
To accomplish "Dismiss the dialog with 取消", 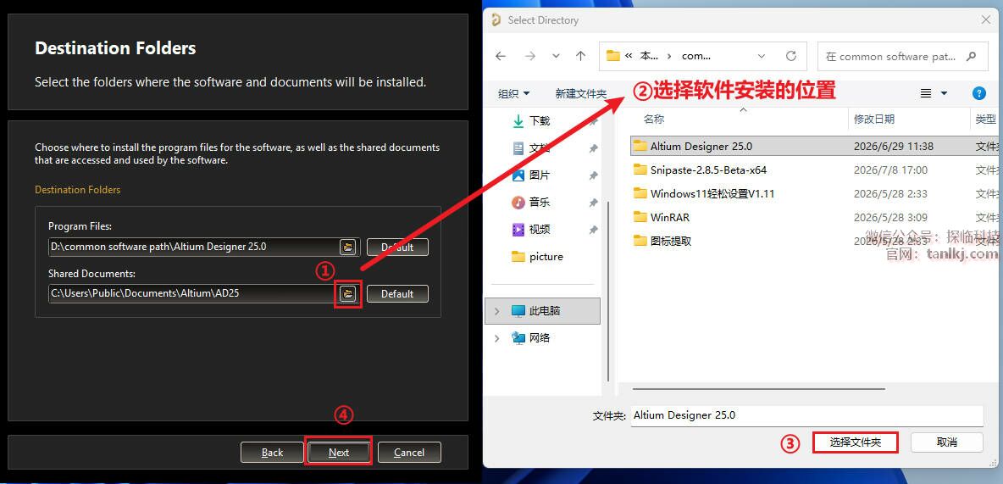I will (947, 442).
